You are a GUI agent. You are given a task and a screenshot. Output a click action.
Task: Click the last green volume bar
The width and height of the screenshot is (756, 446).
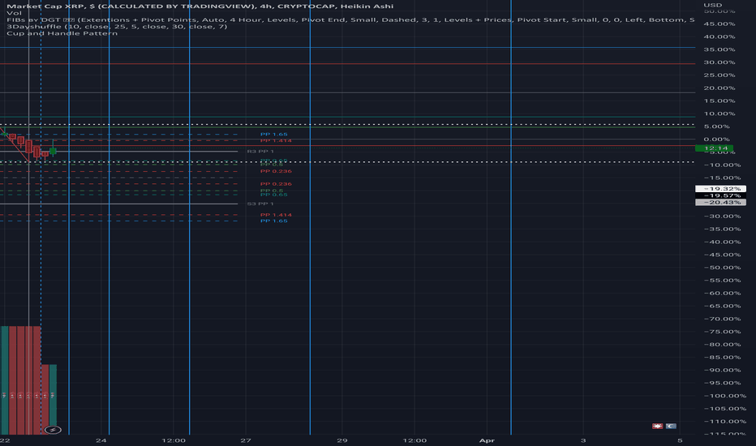pyautogui.click(x=53, y=399)
